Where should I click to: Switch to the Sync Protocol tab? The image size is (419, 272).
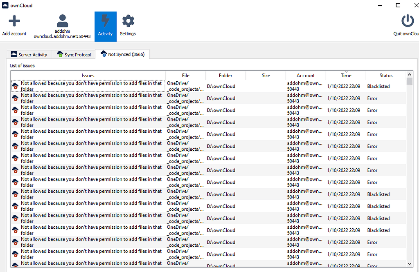[77, 54]
